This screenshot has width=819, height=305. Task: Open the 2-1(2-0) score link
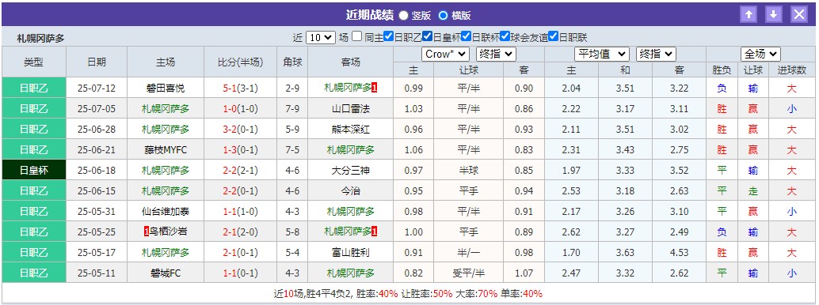click(x=240, y=232)
